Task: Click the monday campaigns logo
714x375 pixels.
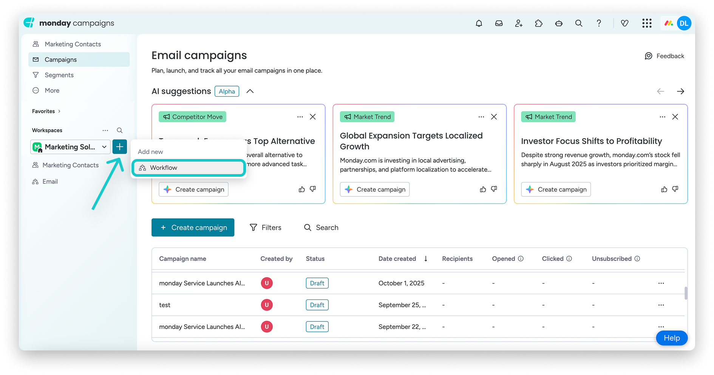Action: point(69,23)
